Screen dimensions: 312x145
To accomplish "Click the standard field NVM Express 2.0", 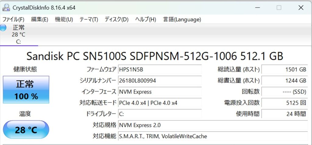I will pos(213,125).
